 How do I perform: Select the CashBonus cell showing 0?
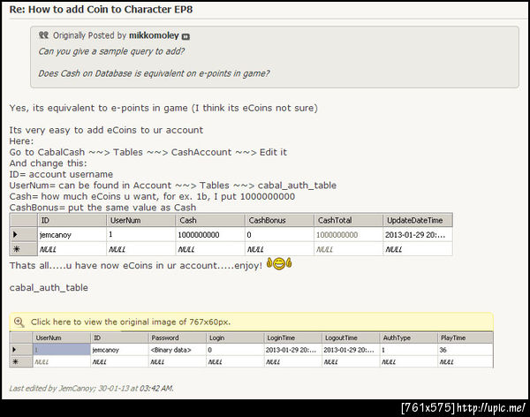[x=279, y=235]
